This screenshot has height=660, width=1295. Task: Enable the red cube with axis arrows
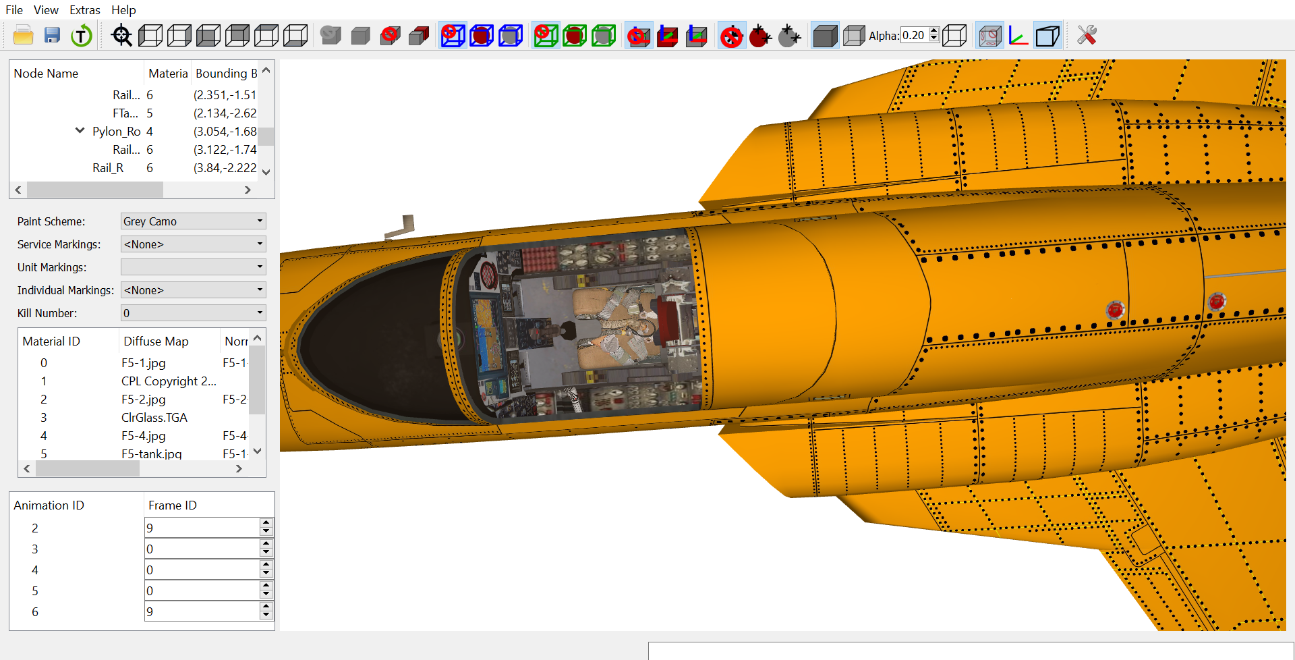tap(668, 35)
